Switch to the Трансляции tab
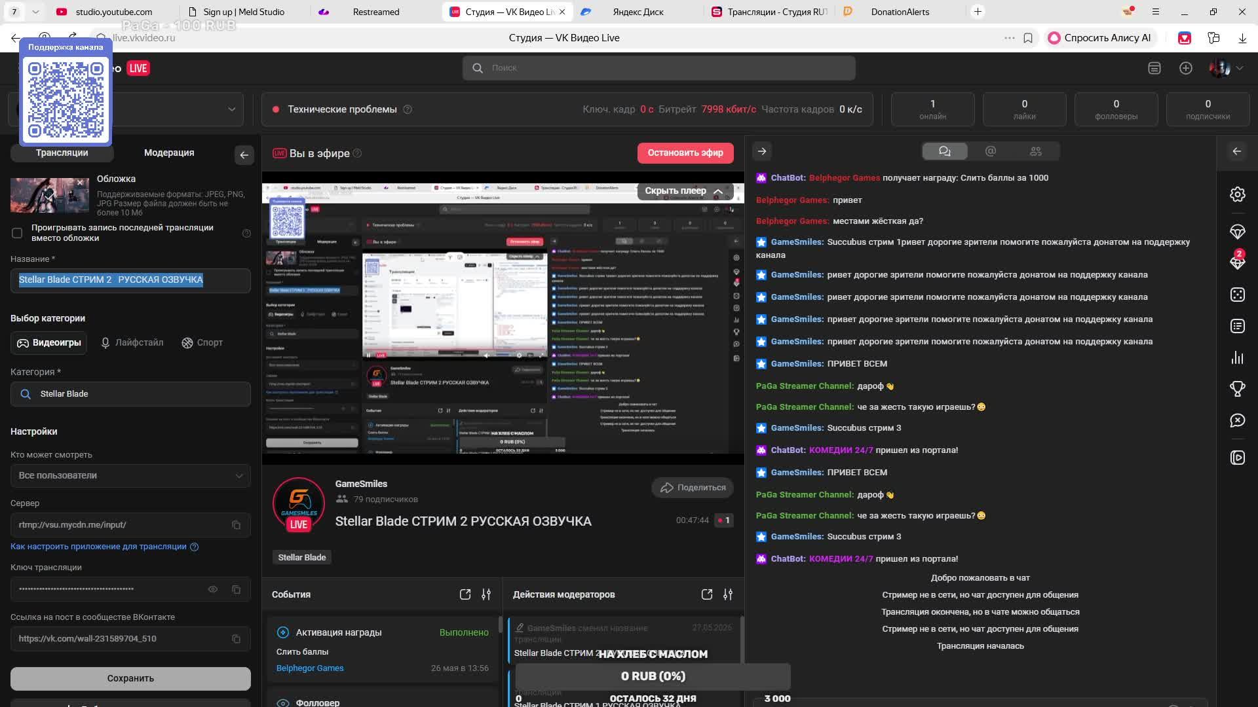This screenshot has height=707, width=1258. point(62,153)
